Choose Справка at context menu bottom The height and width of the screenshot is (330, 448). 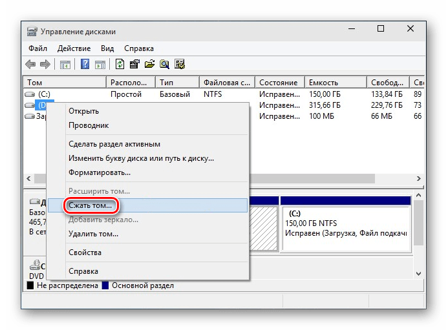(x=147, y=271)
